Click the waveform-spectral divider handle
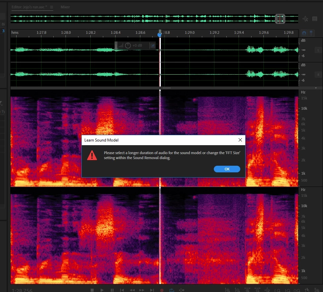The image size is (323, 292). pos(166,88)
